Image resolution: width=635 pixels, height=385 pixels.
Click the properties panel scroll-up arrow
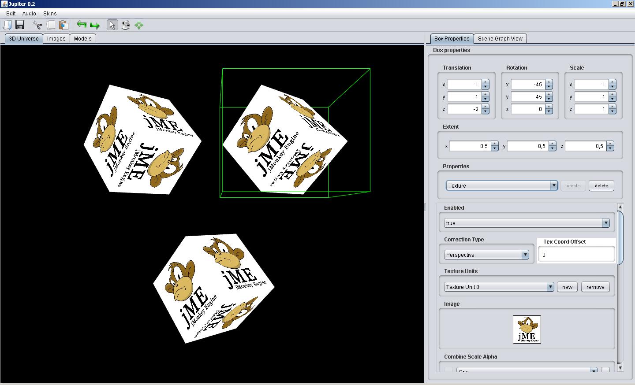(620, 207)
